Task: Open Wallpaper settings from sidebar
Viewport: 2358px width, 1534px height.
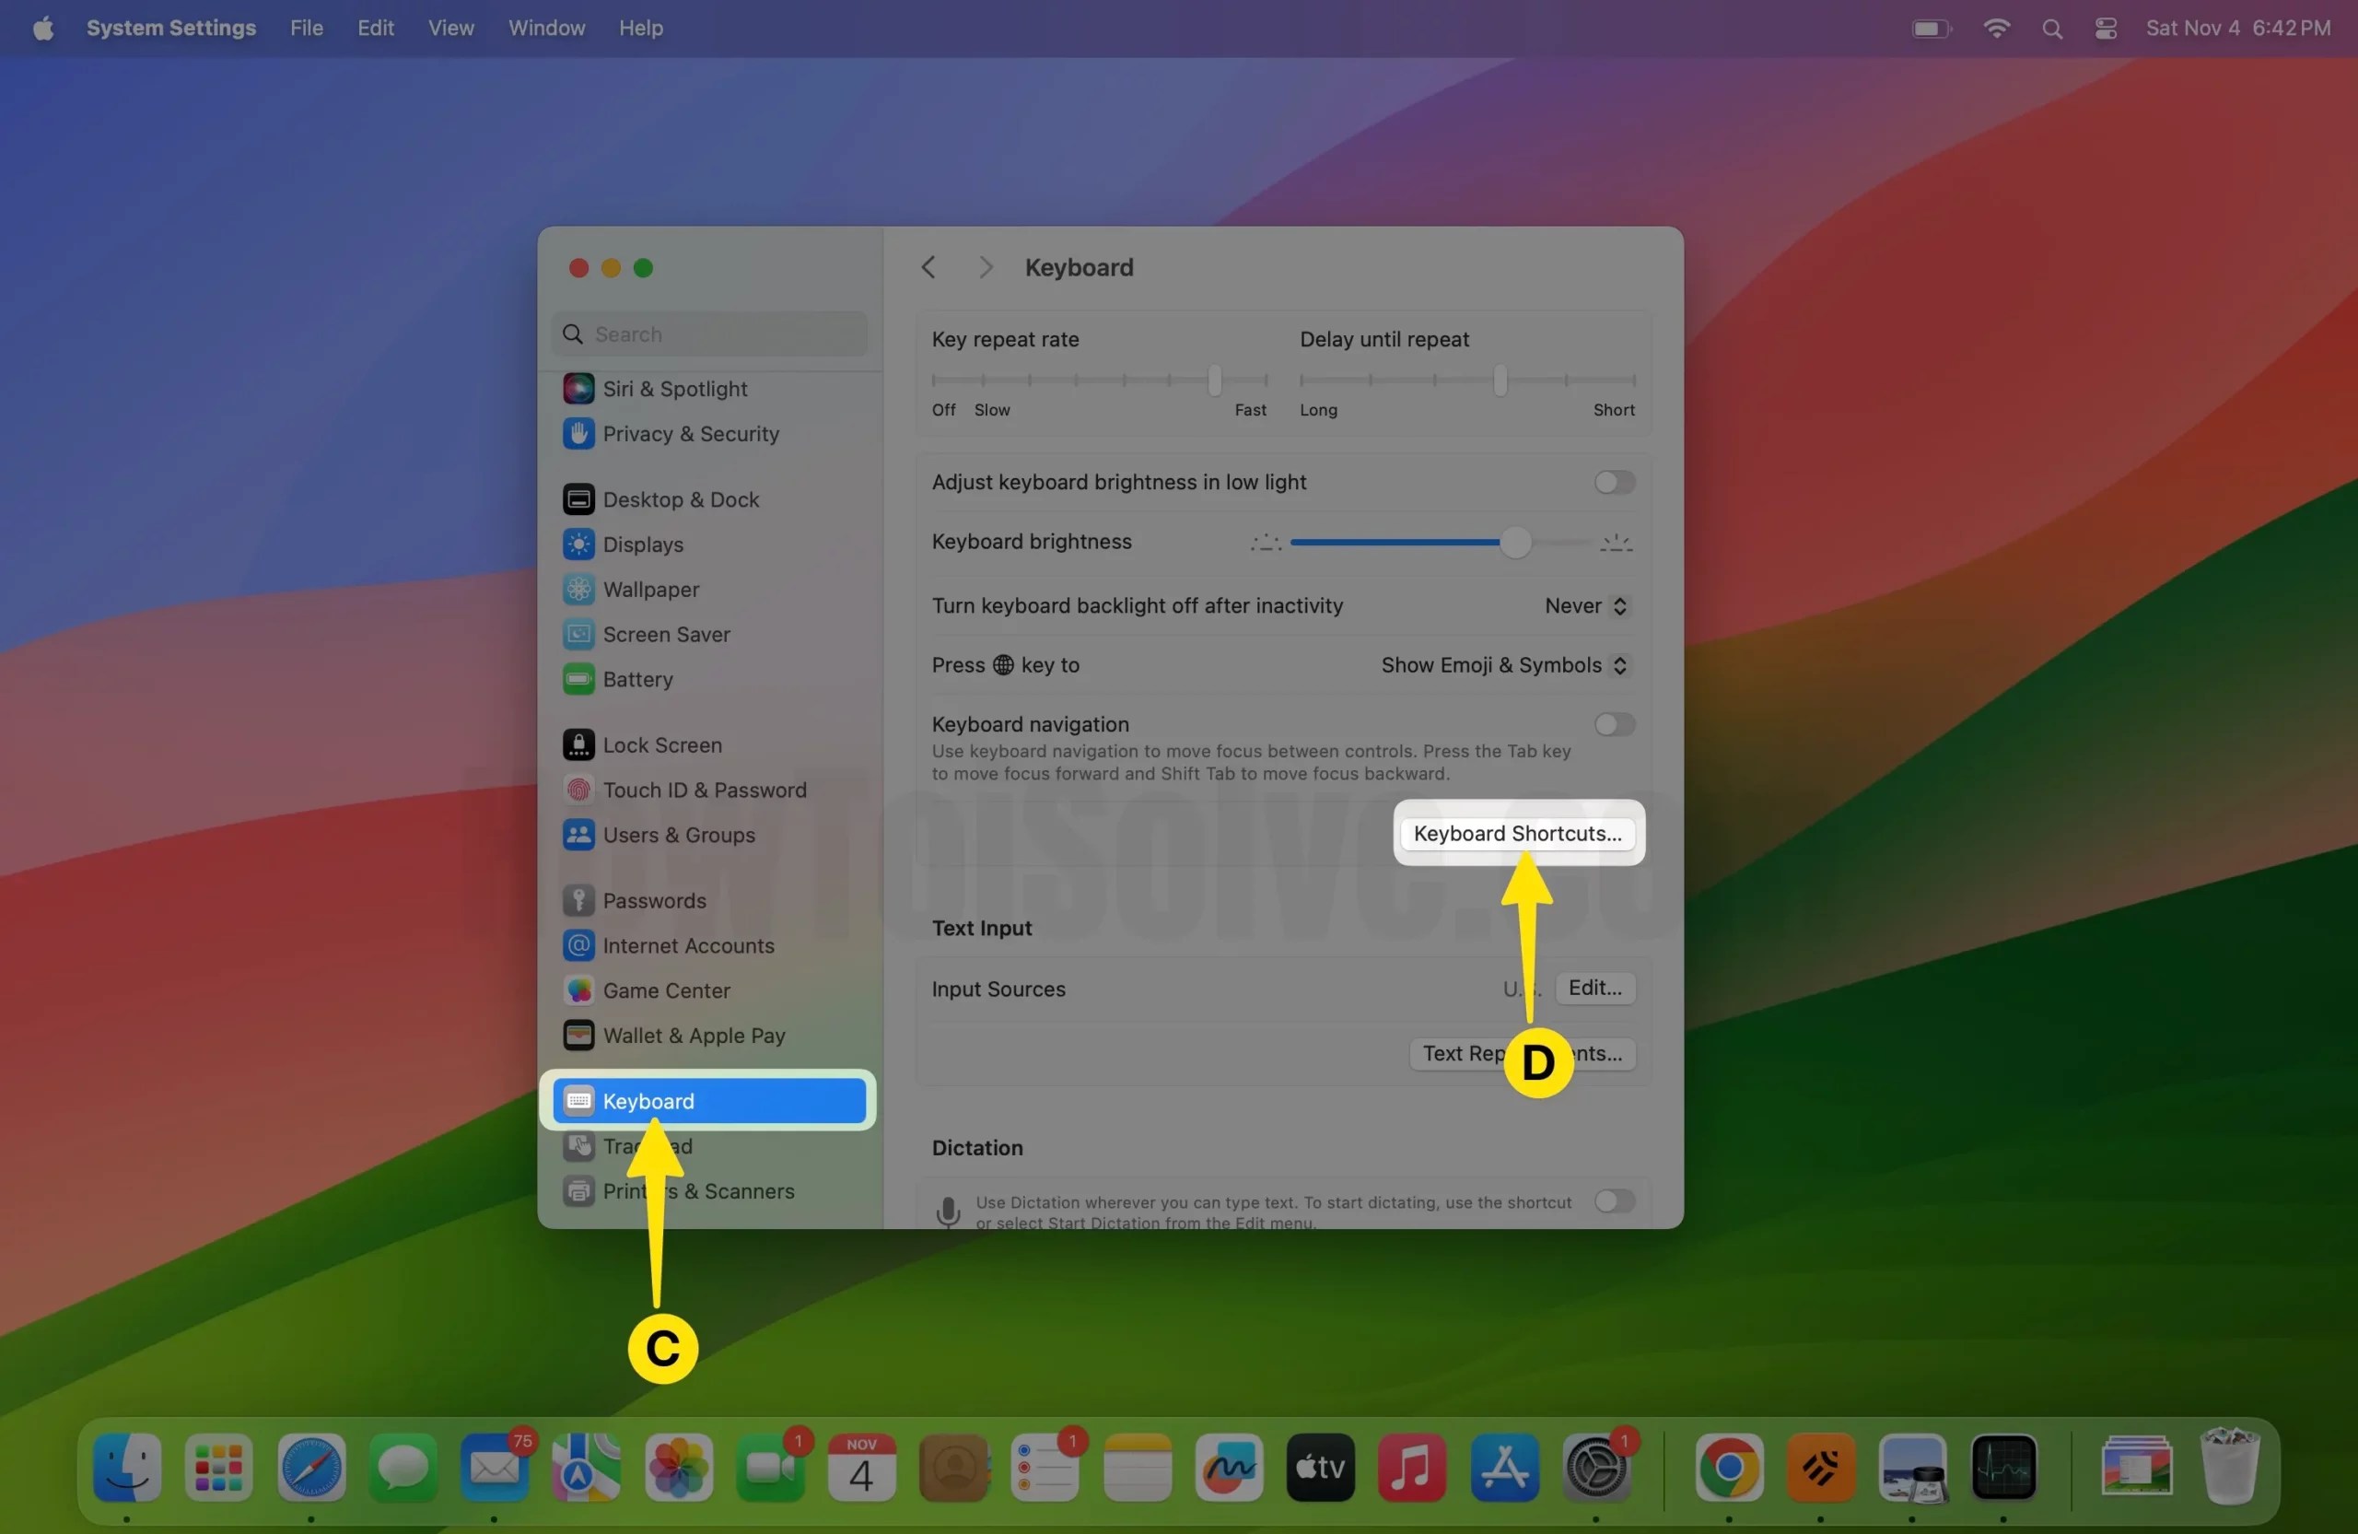Action: pos(651,589)
